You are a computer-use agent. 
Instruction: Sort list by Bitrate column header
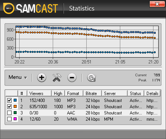(x=93, y=94)
